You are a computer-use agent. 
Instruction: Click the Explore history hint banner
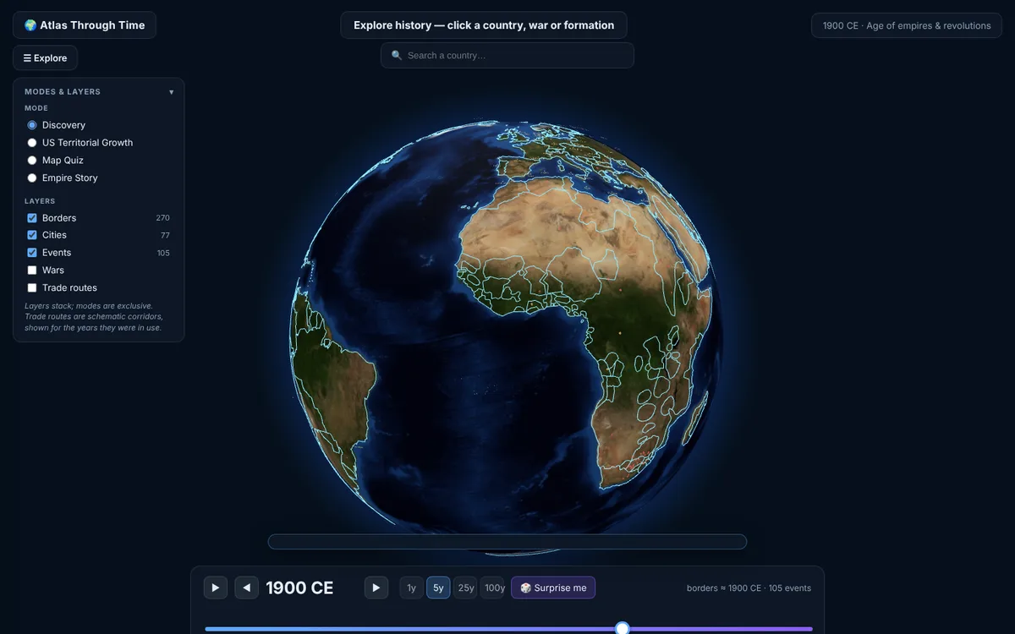tap(484, 25)
